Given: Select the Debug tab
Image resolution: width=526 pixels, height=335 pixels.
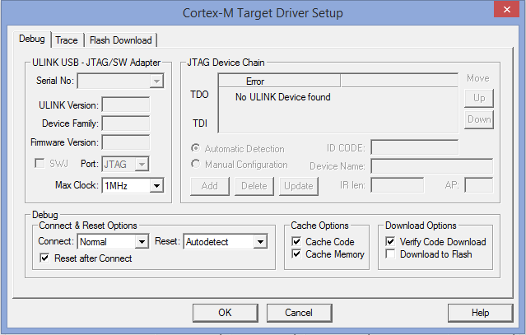Looking at the screenshot, I should 32,40.
